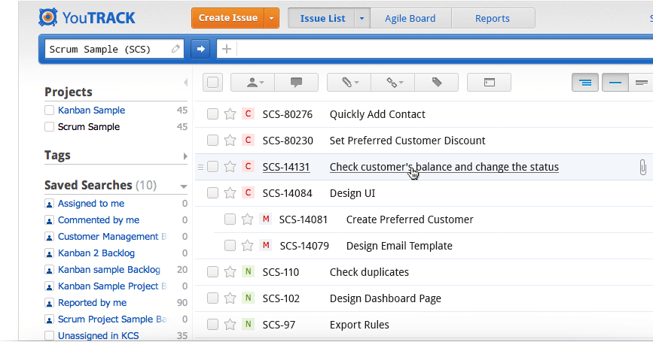The height and width of the screenshot is (342, 653).
Task: Click the blue arrow search button
Action: pyautogui.click(x=200, y=49)
